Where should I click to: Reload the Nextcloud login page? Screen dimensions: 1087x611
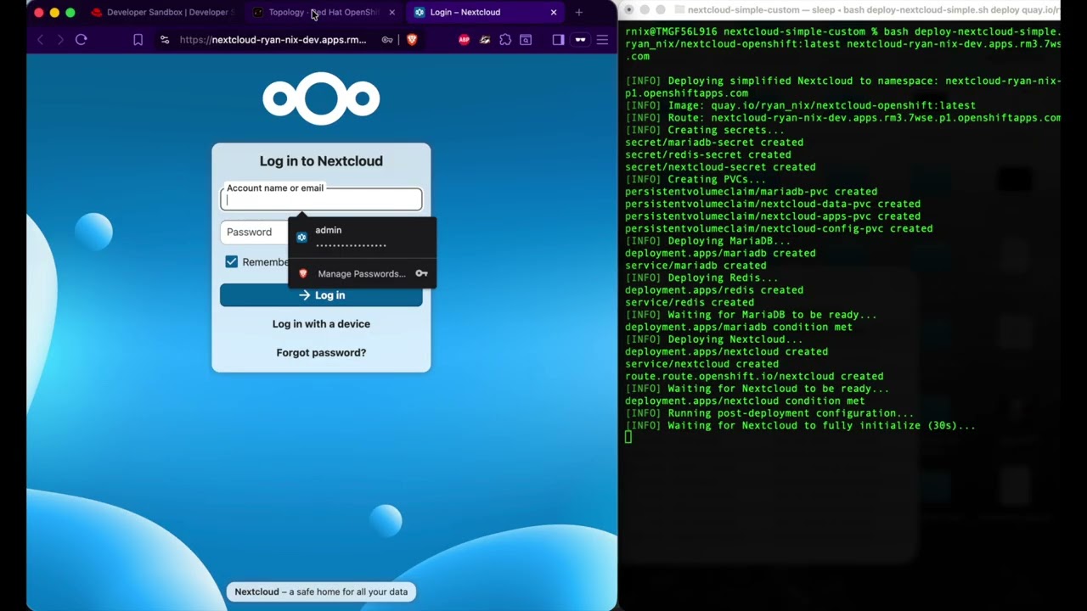[x=82, y=40]
